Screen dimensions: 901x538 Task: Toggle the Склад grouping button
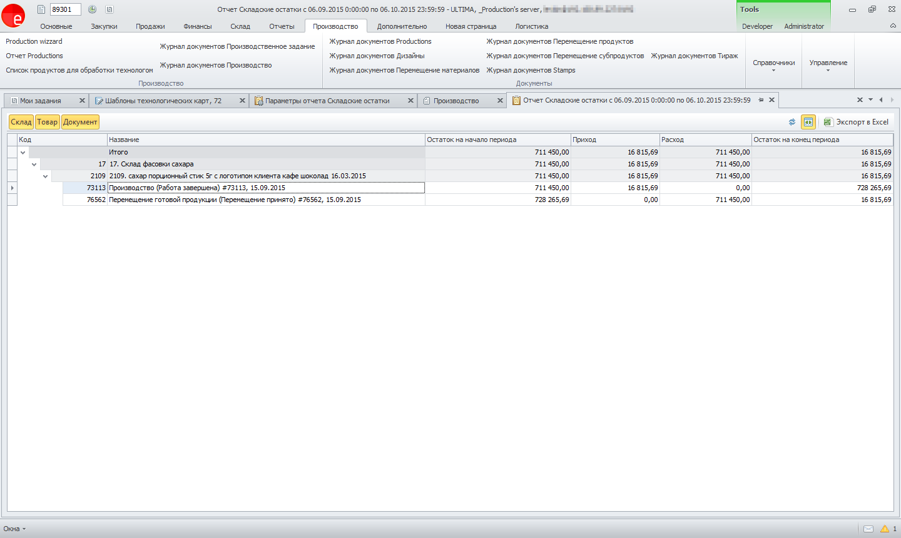click(x=21, y=122)
